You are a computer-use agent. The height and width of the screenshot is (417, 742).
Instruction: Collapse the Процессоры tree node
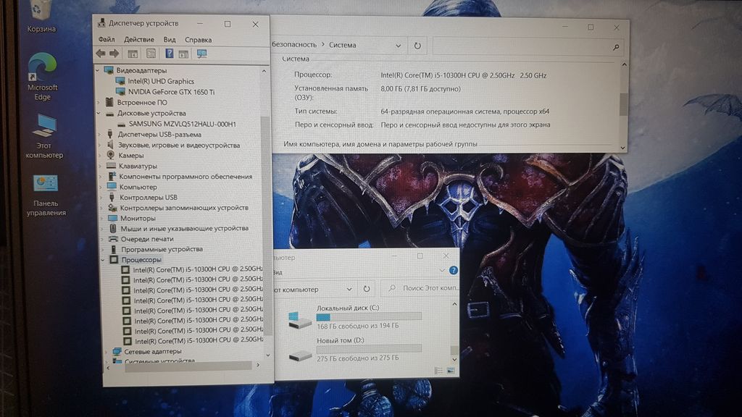point(103,259)
